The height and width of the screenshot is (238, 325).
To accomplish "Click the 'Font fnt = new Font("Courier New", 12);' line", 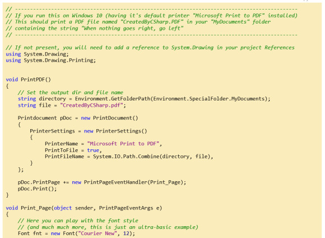I will tap(76, 234).
